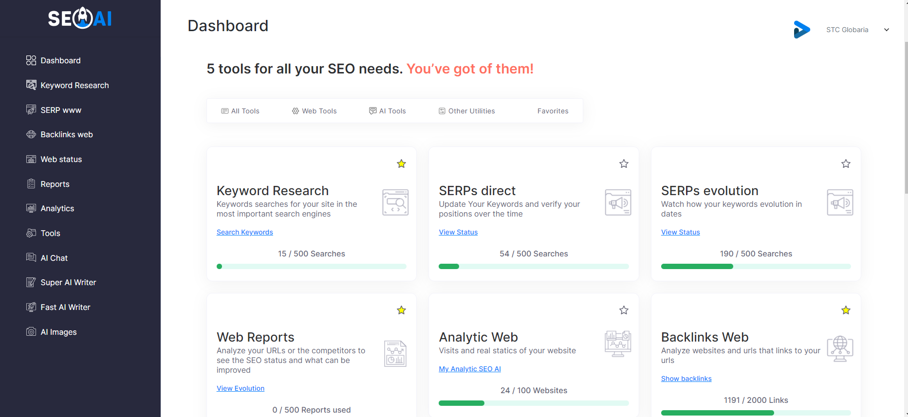Favorite the SERPs direct tool star

[624, 164]
